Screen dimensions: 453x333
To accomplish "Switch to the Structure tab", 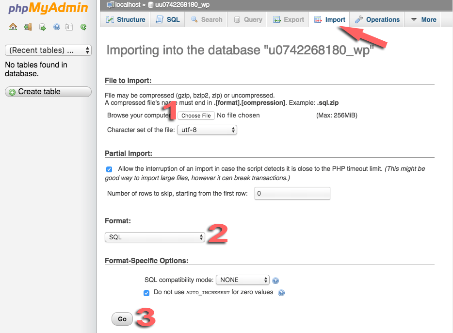I will tap(125, 19).
